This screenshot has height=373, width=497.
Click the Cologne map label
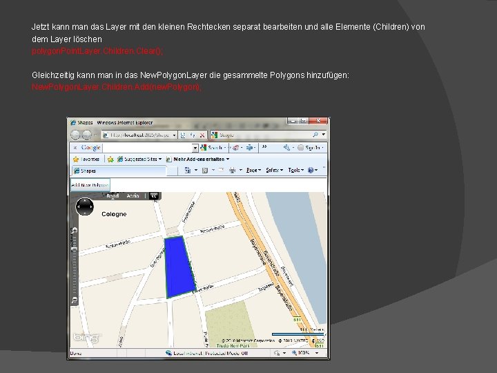coord(114,214)
